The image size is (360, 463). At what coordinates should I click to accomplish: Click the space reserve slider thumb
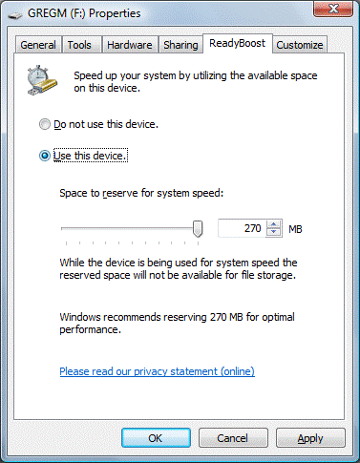pos(198,229)
